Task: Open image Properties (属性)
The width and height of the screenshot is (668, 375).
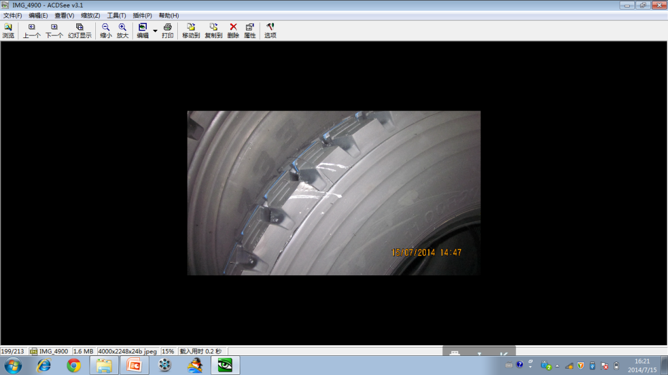Action: click(250, 30)
